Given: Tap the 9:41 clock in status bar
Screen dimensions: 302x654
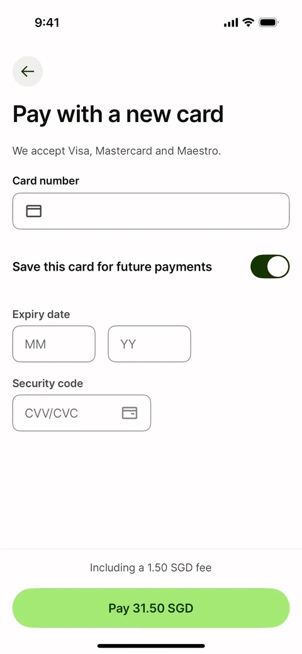Looking at the screenshot, I should point(47,23).
